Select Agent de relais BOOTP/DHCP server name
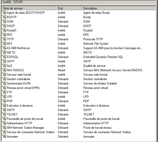 26,12
